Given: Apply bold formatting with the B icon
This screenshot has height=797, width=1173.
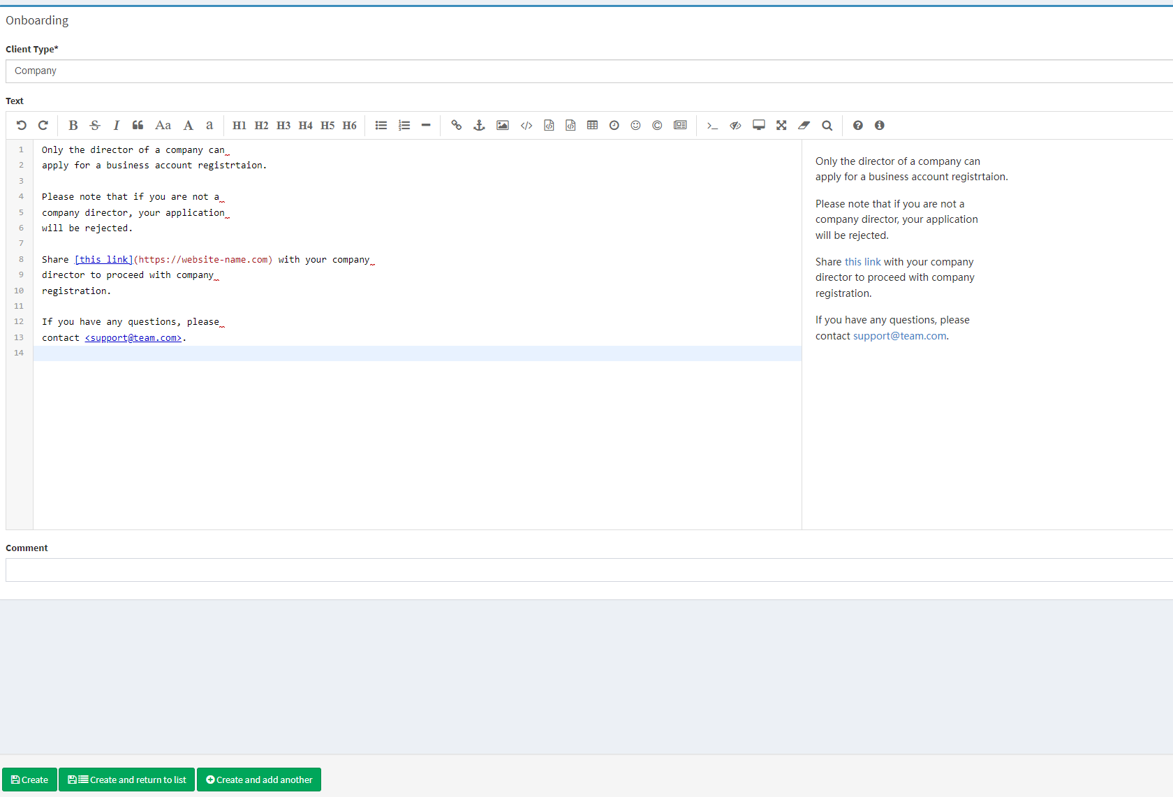Looking at the screenshot, I should pyautogui.click(x=73, y=126).
